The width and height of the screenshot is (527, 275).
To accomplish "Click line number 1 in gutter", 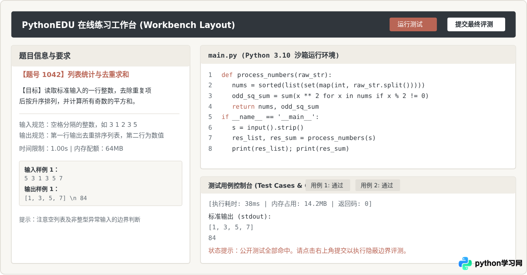I will pyautogui.click(x=210, y=75).
